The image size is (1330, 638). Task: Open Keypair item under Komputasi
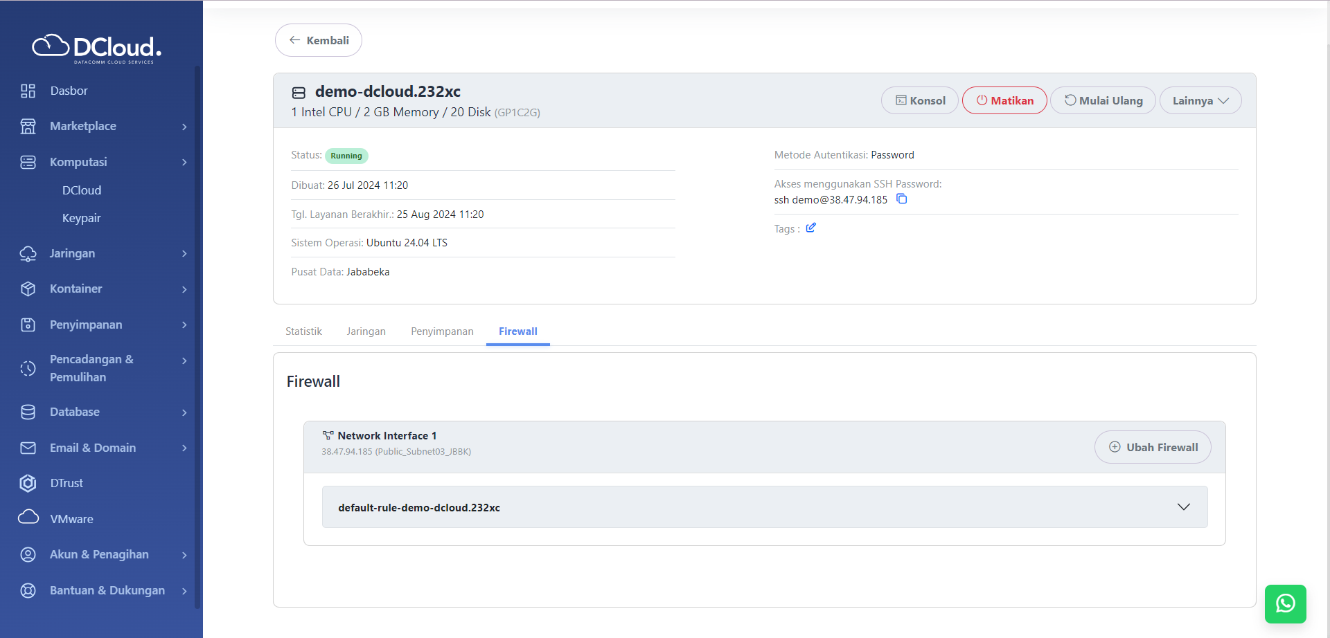(x=82, y=218)
